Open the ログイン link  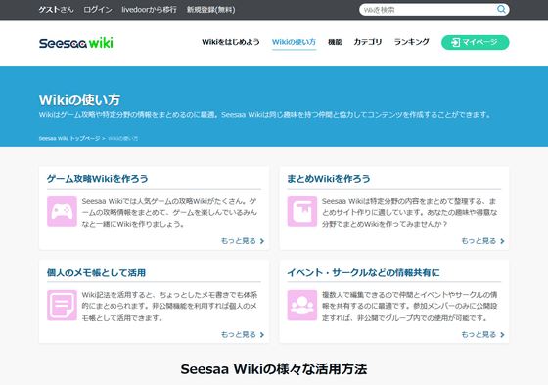98,10
